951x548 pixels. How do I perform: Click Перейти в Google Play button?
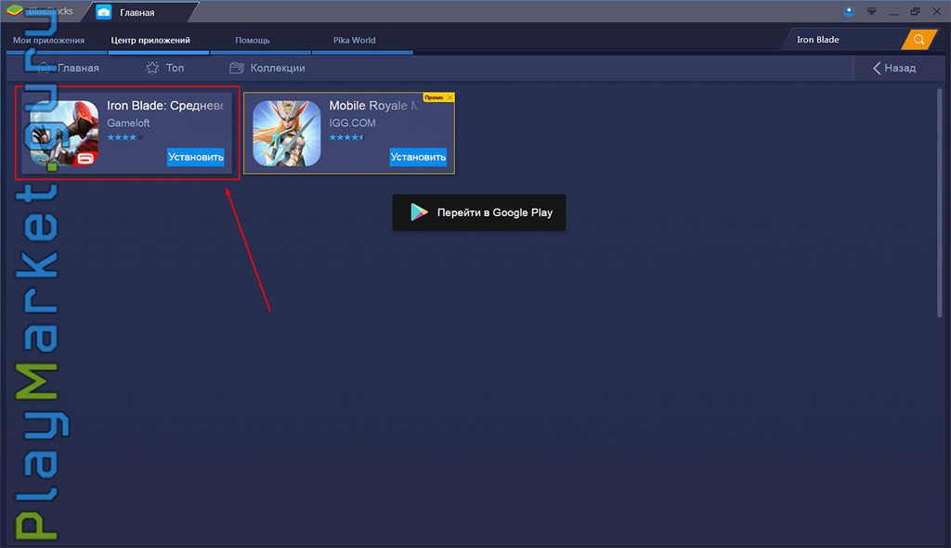(x=479, y=212)
